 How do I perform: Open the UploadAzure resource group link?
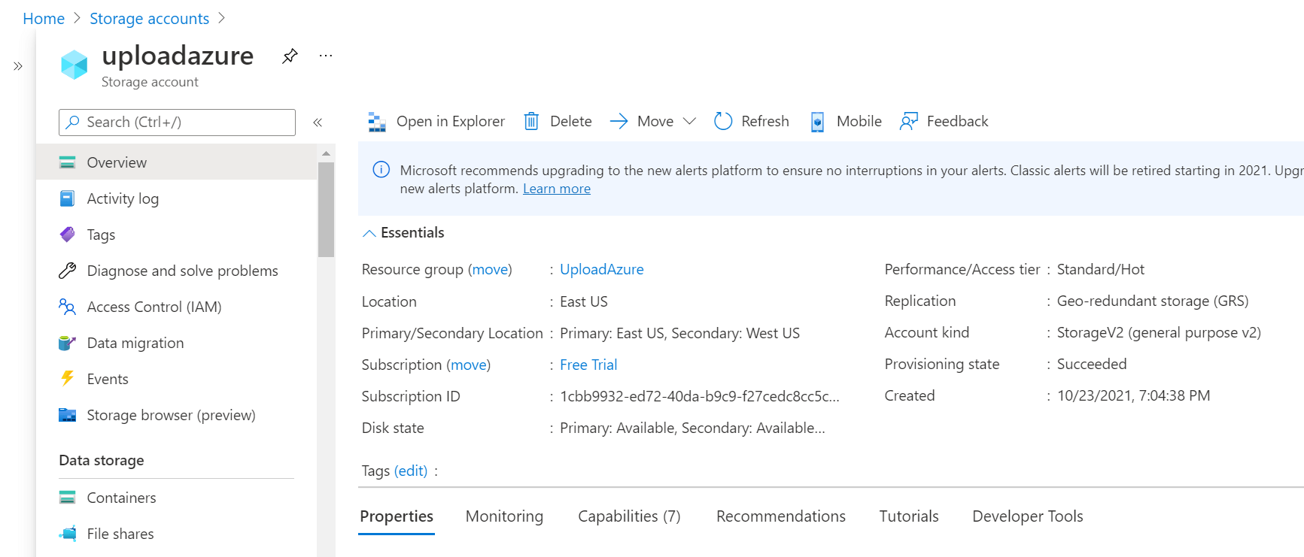tap(601, 269)
